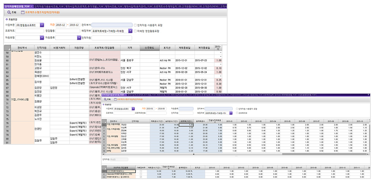Switch to 프로젝트수주계약입력 tab in the back window

(165, 6)
